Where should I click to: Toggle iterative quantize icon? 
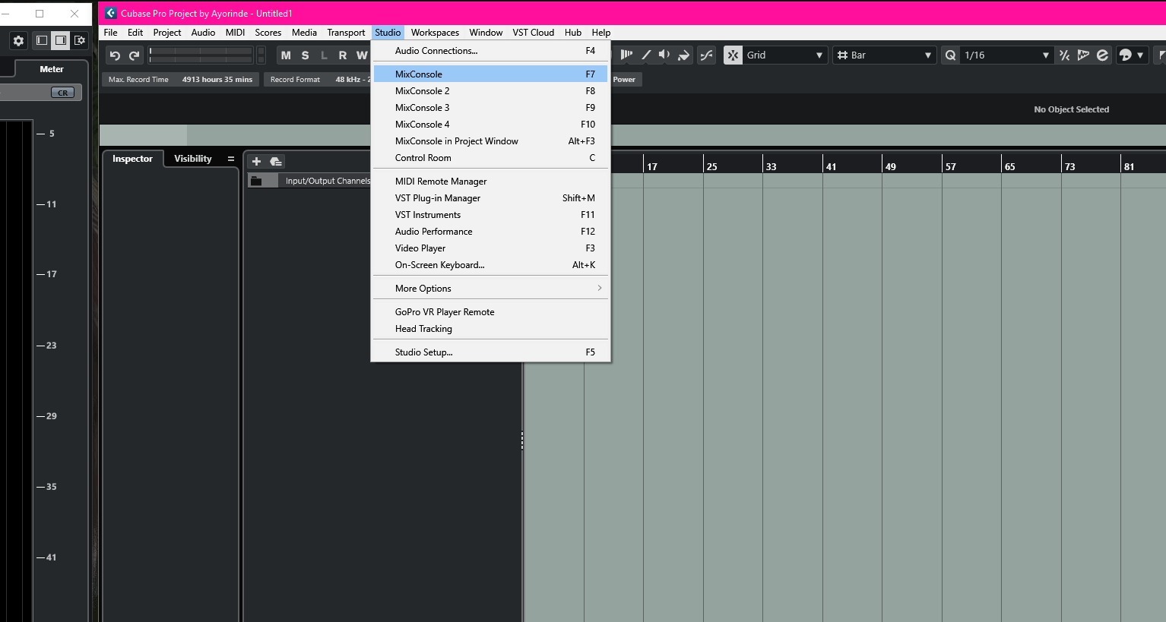pos(1064,55)
